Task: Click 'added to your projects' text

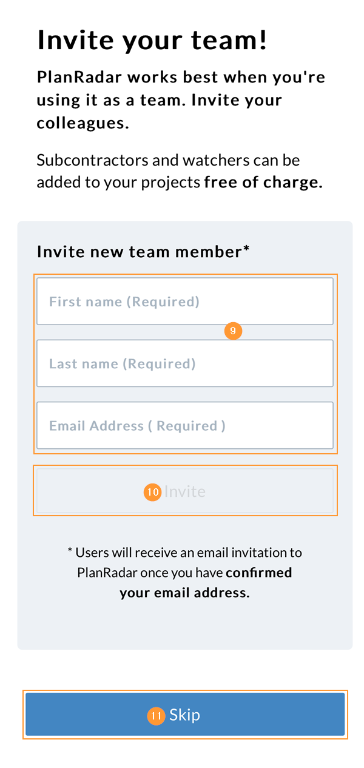Action: 118,183
